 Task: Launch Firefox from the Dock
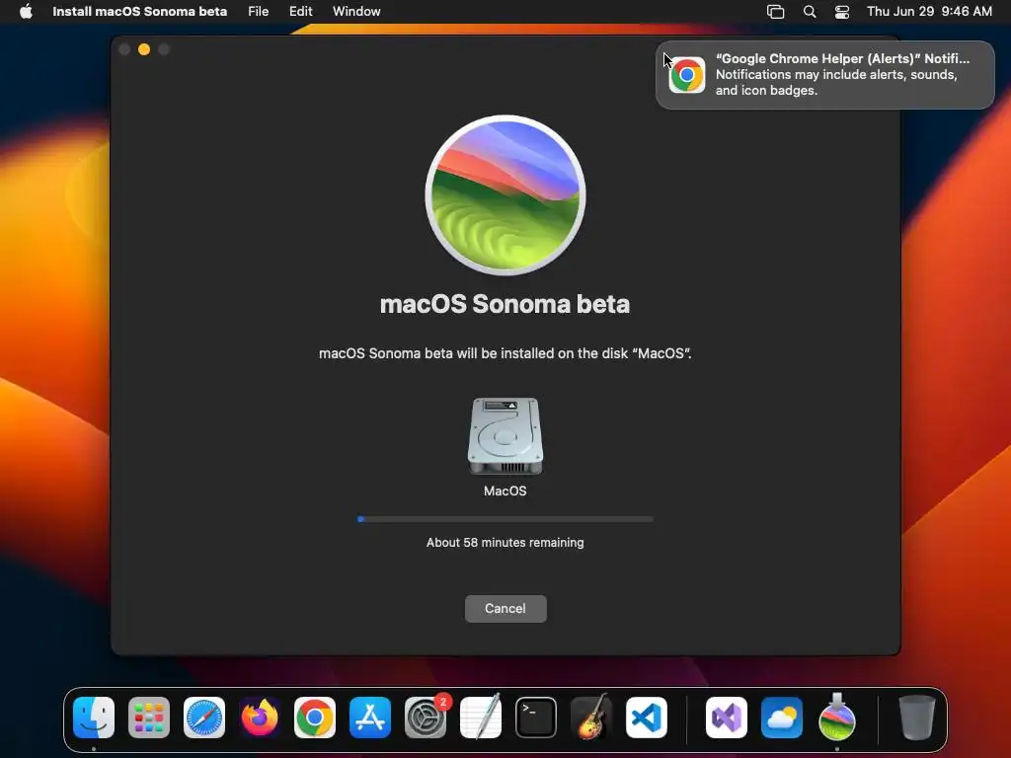coord(260,717)
